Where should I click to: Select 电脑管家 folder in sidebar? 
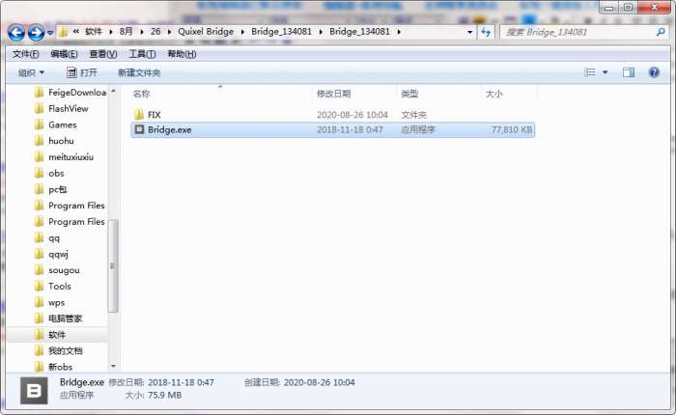[59, 318]
